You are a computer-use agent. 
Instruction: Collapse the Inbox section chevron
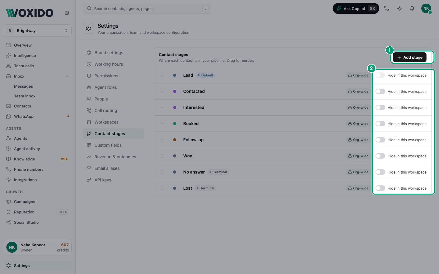67,76
